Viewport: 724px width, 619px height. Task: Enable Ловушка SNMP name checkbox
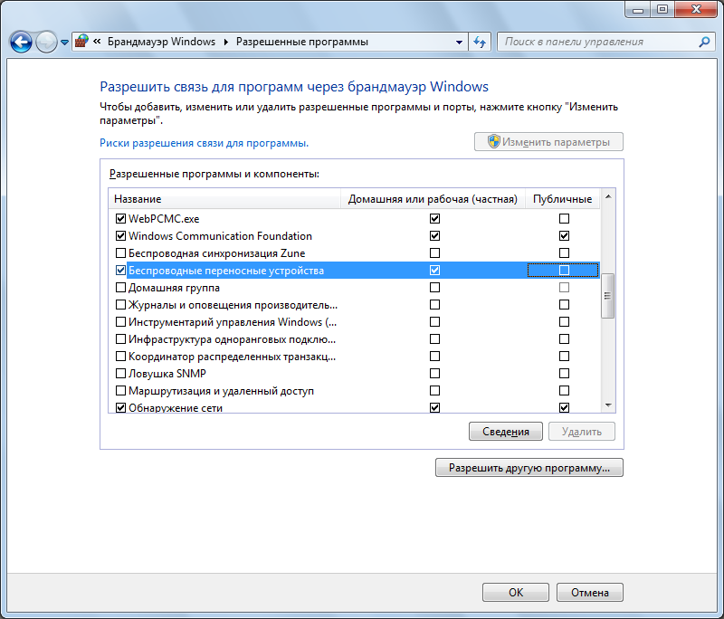pos(120,374)
